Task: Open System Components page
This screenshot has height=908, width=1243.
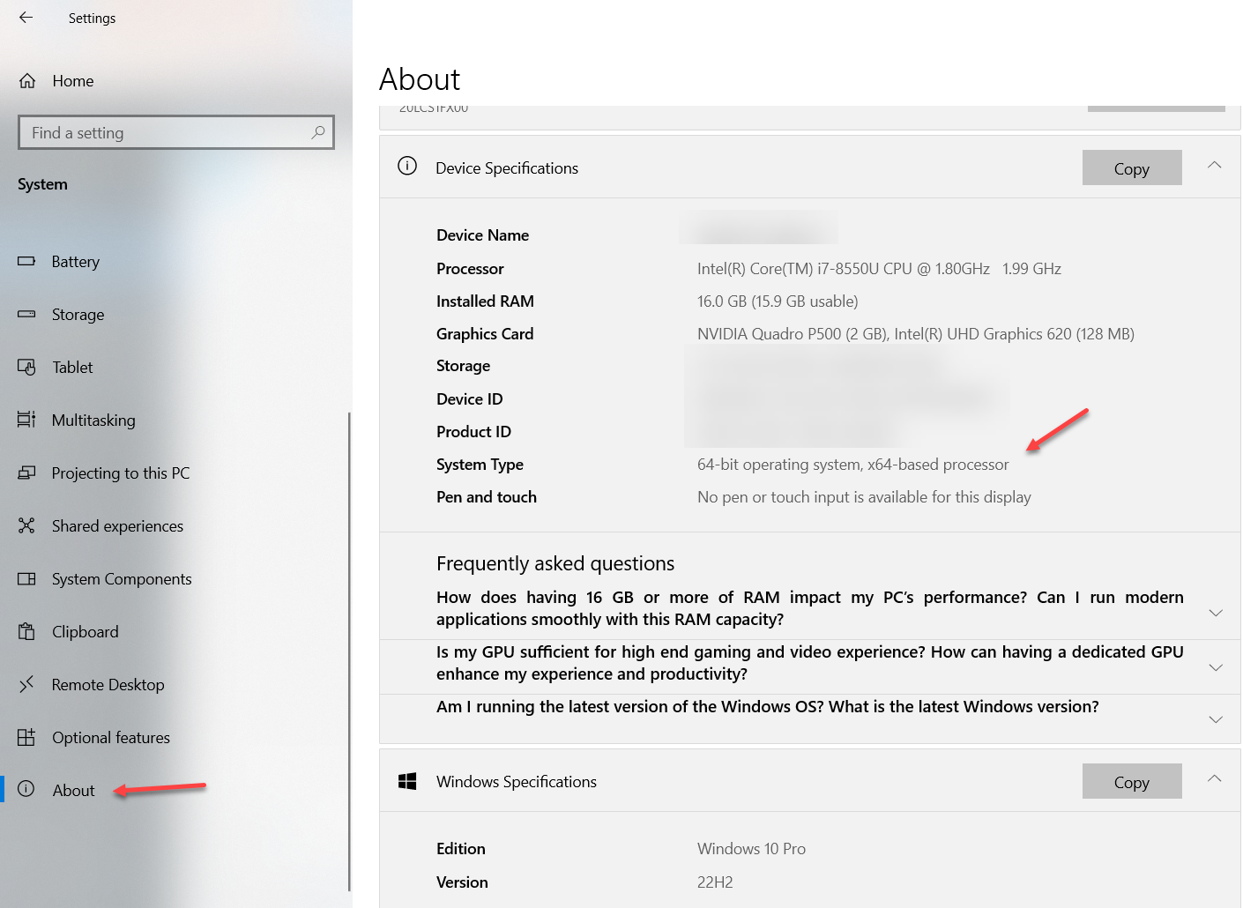Action: coord(121,579)
